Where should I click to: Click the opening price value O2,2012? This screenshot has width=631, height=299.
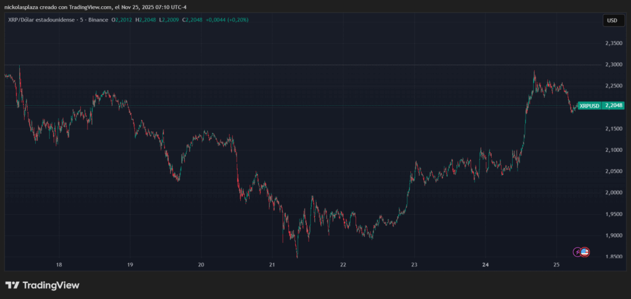click(124, 20)
